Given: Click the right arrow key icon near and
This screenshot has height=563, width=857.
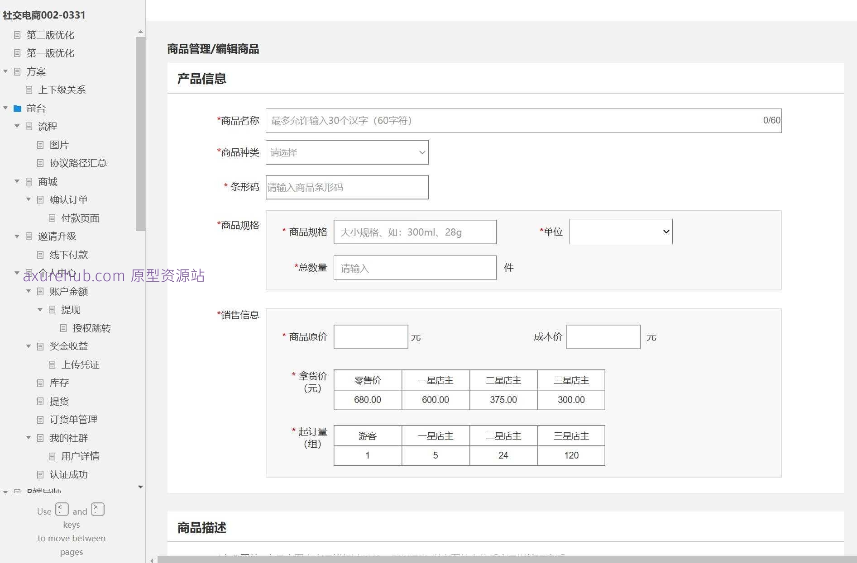Looking at the screenshot, I should [x=97, y=509].
